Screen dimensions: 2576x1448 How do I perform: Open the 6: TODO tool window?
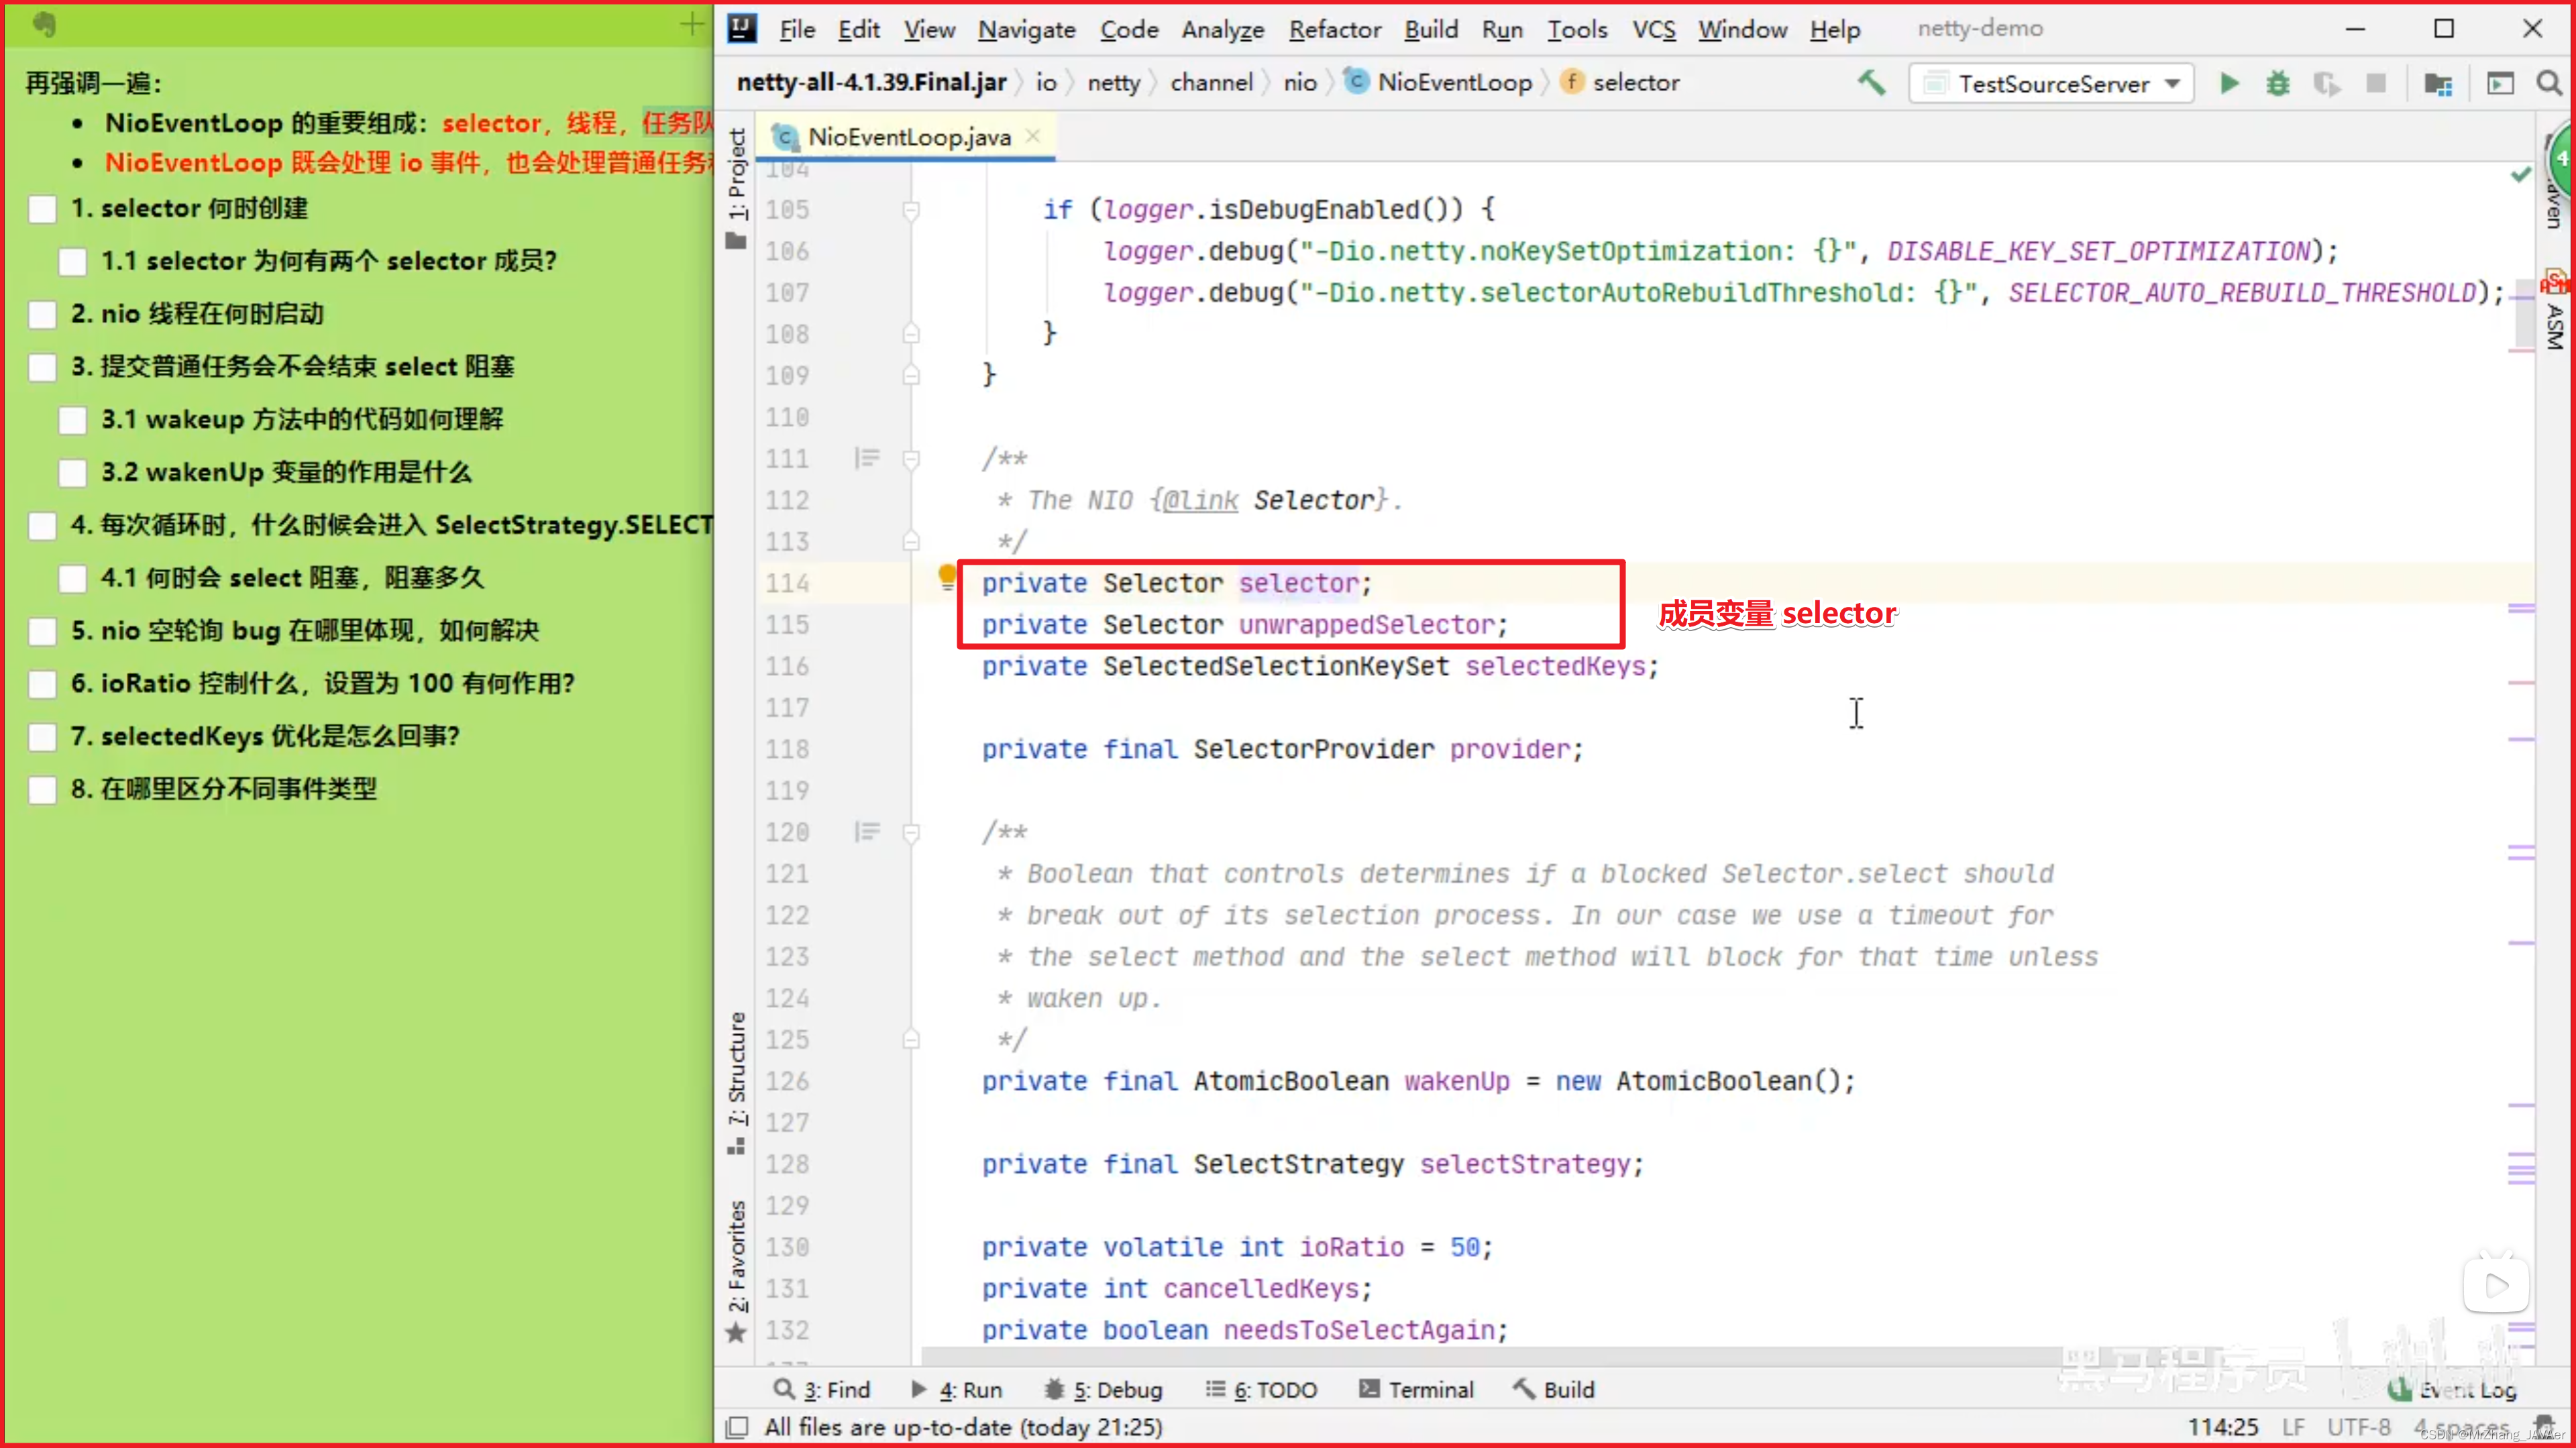(1261, 1389)
